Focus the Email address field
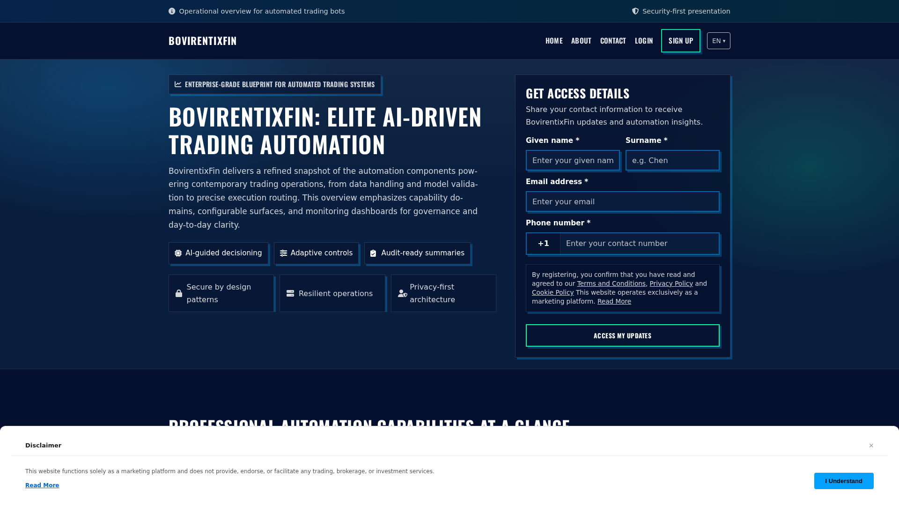Screen dimensions: 899x506 click(623, 201)
